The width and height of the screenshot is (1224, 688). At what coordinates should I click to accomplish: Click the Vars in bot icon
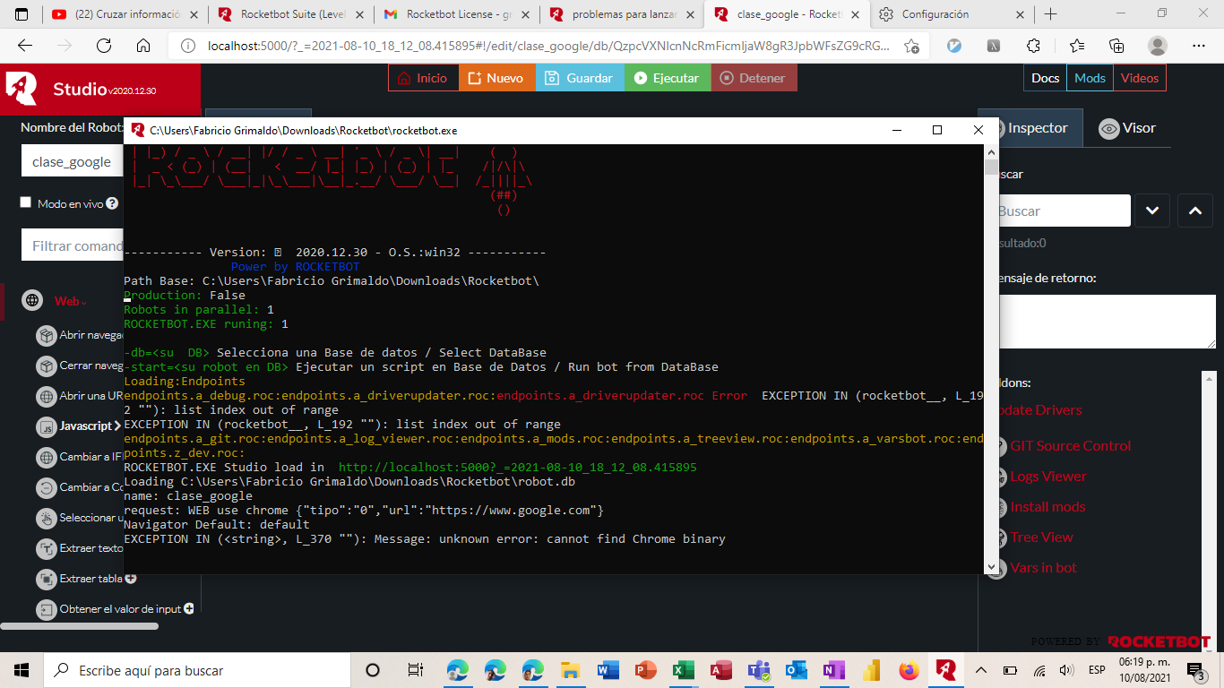click(998, 568)
